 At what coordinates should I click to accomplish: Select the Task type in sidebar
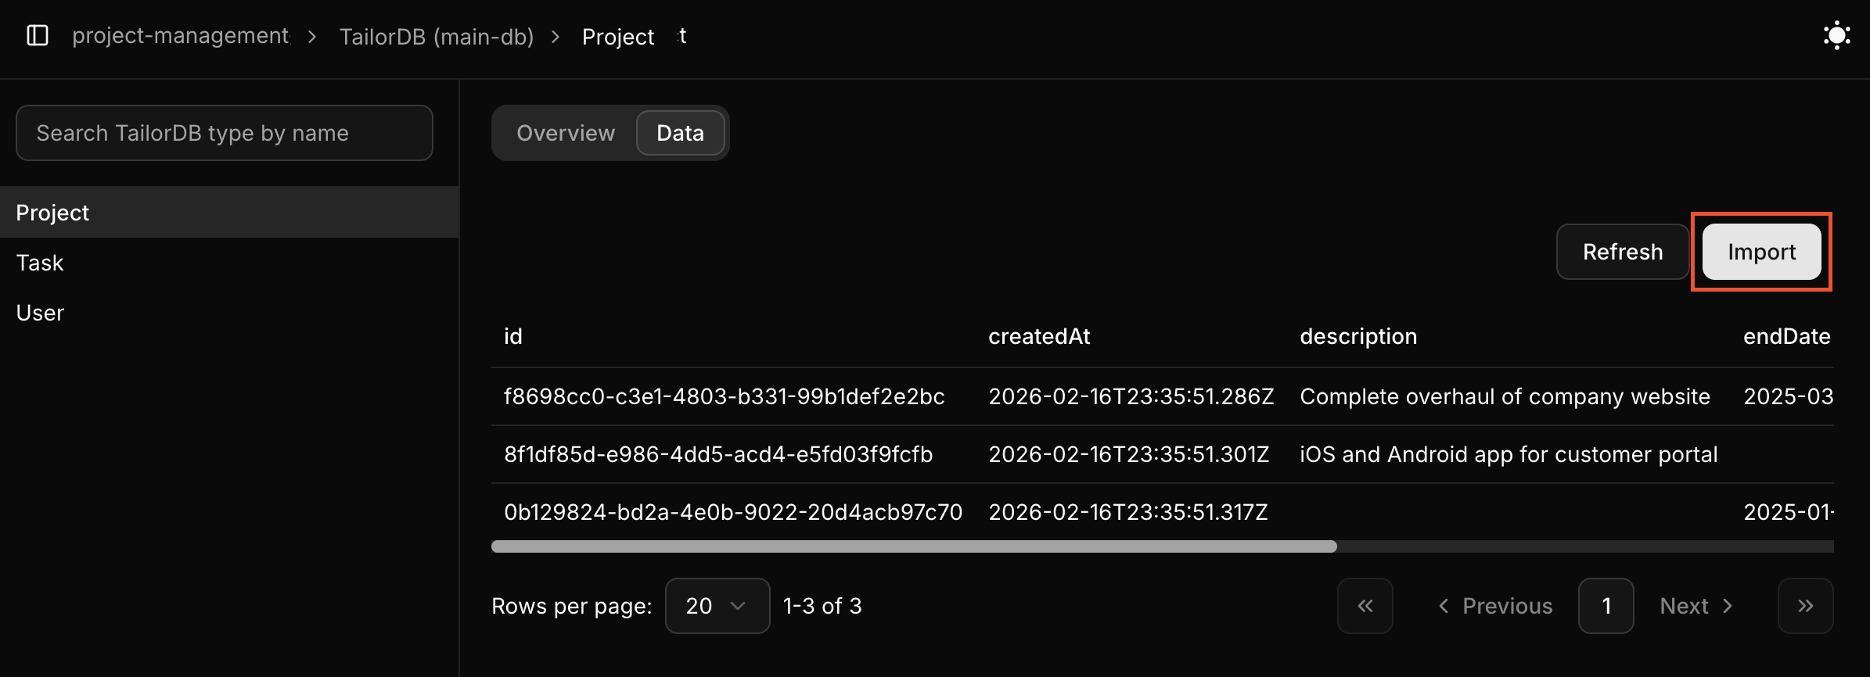point(39,262)
